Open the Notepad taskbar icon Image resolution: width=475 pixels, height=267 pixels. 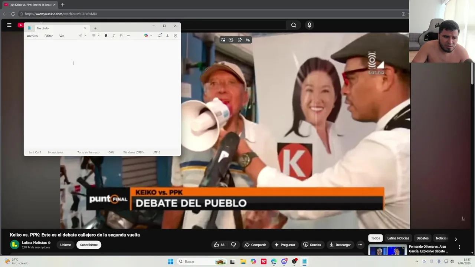[304, 261]
